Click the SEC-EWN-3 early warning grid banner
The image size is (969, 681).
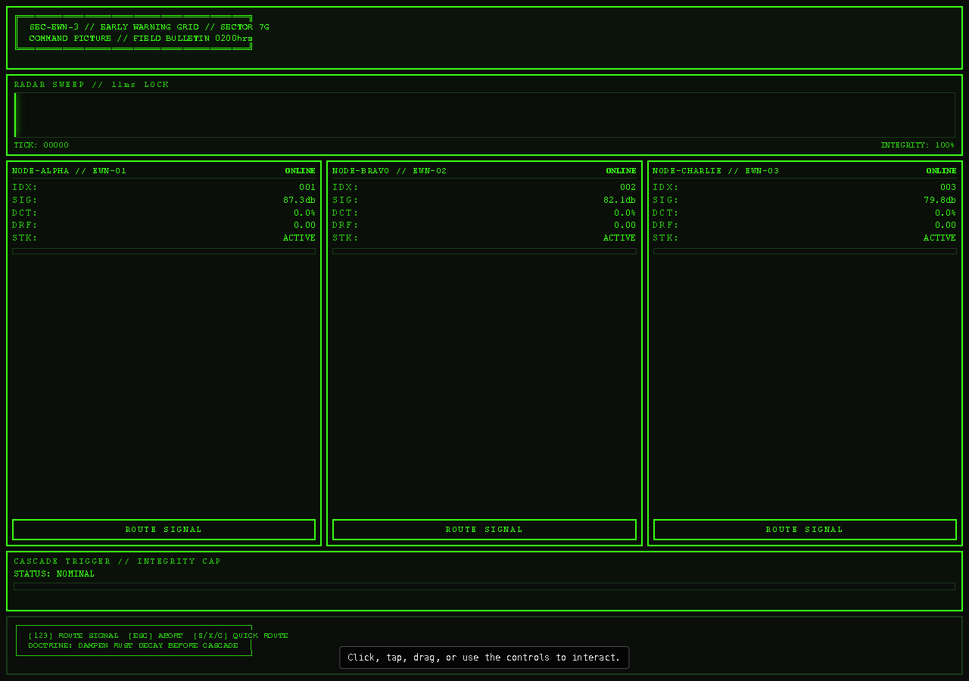[x=149, y=27]
